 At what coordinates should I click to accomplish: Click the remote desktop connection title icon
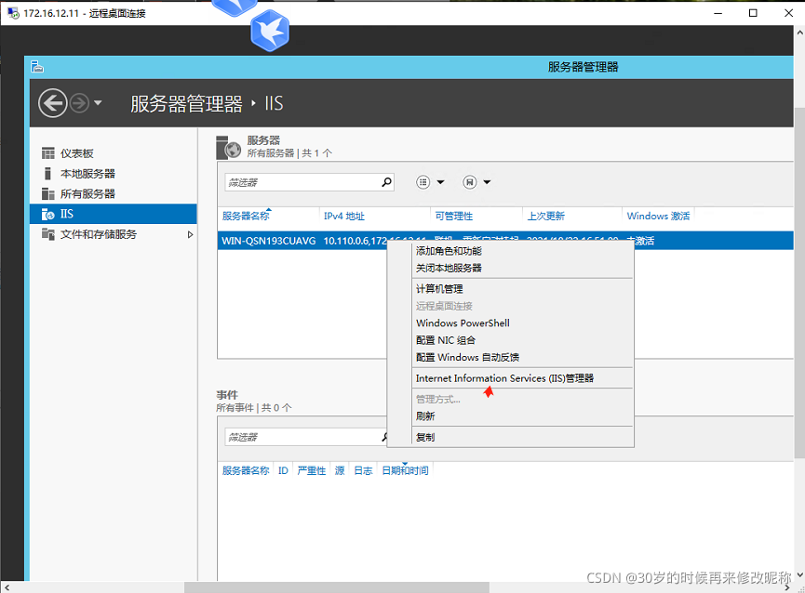(13, 13)
